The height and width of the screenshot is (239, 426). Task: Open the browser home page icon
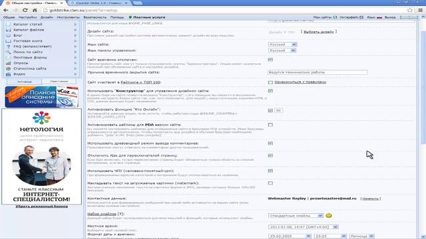(x=35, y=10)
